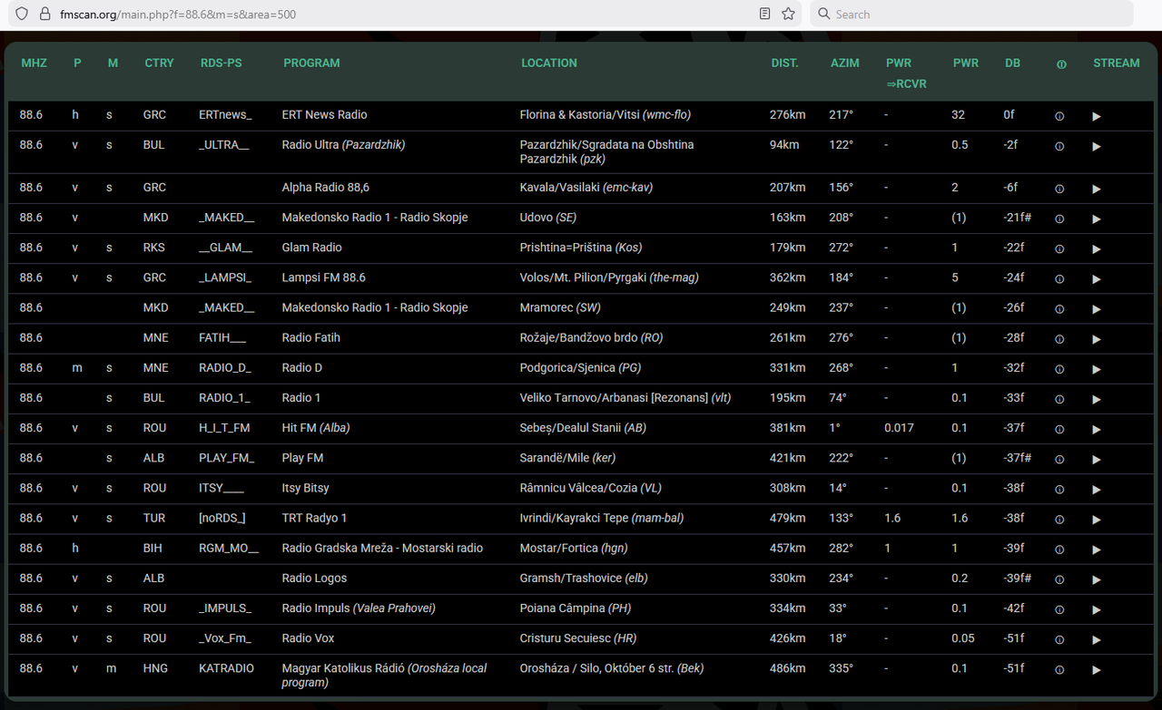Click the info icon column header
Image resolution: width=1162 pixels, height=710 pixels.
[x=1061, y=64]
